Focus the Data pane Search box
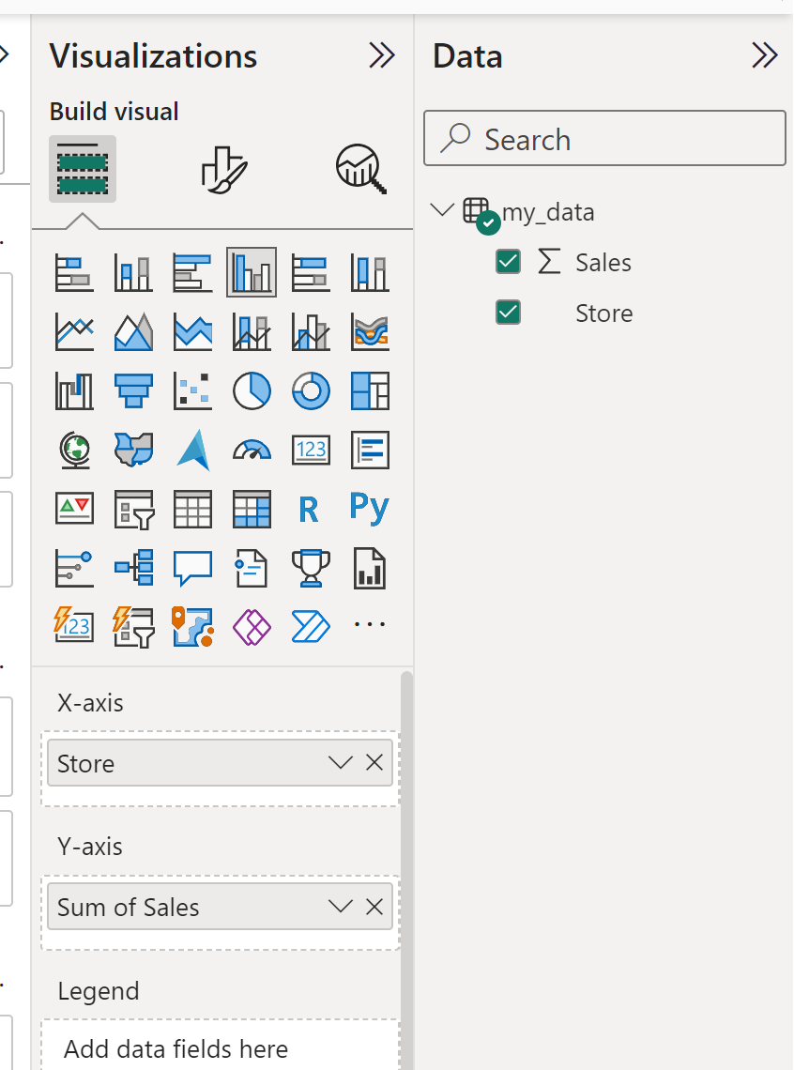This screenshot has width=794, height=1070. coord(604,139)
